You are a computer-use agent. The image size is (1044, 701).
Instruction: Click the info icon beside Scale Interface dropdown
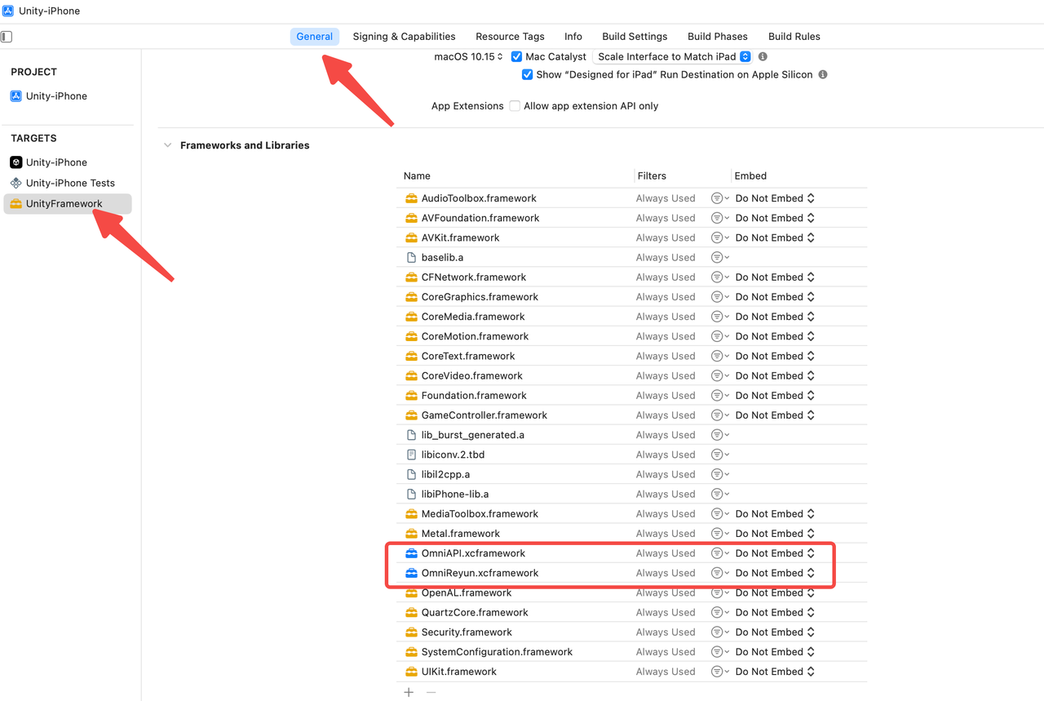point(763,57)
